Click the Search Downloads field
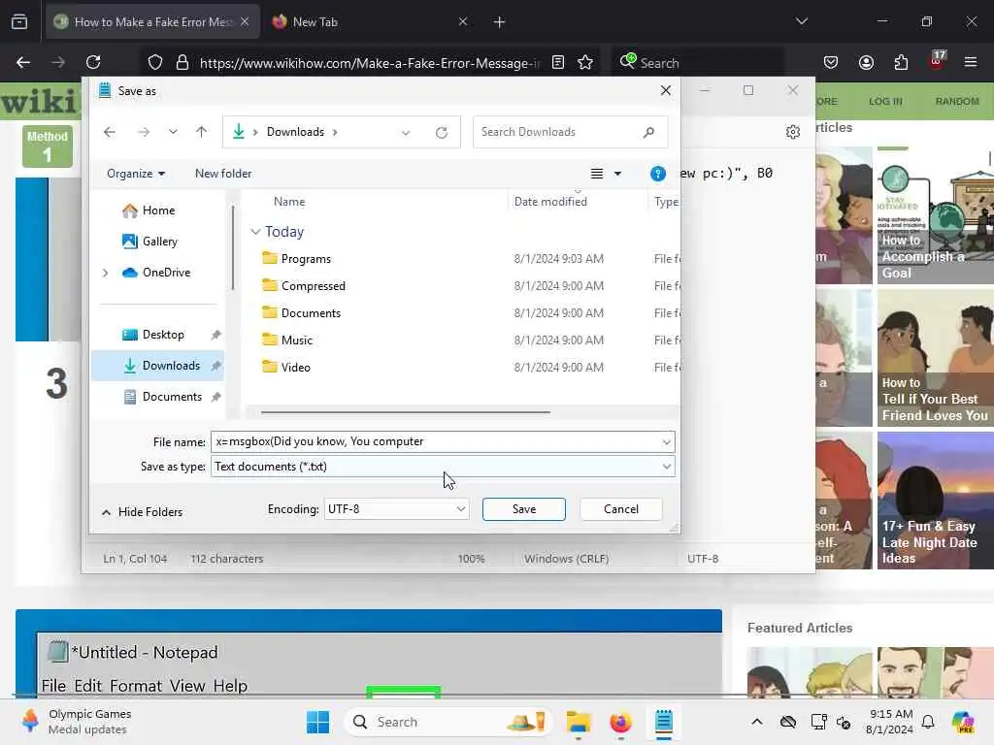Image resolution: width=994 pixels, height=745 pixels. (x=570, y=132)
